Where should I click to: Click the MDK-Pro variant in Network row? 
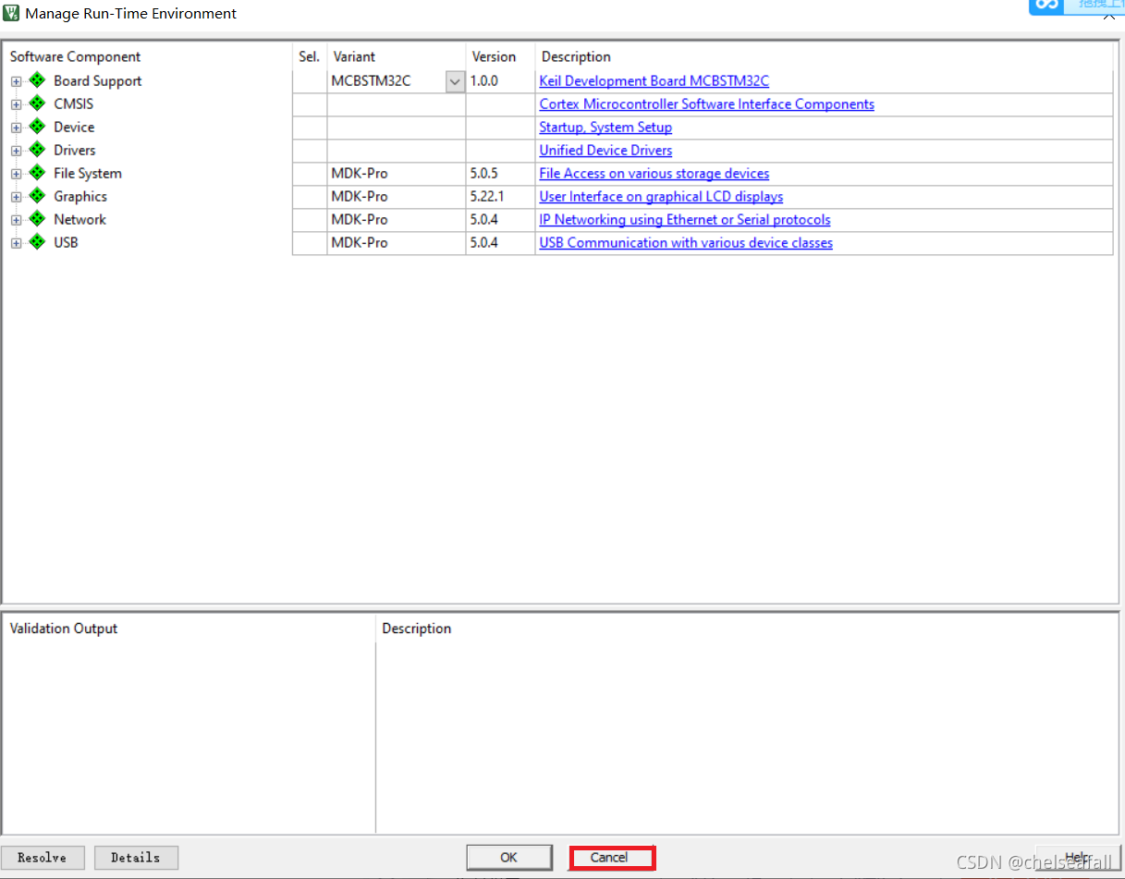click(360, 220)
